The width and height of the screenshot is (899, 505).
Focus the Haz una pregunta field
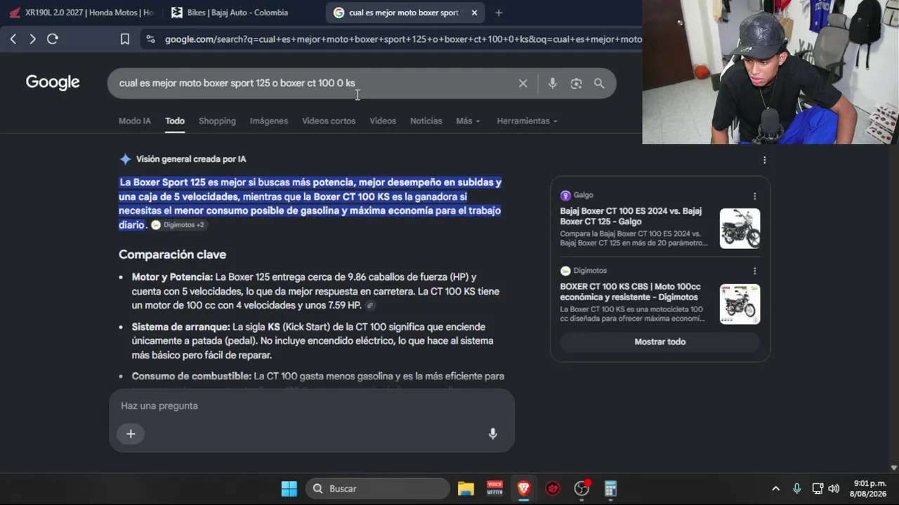coord(312,406)
